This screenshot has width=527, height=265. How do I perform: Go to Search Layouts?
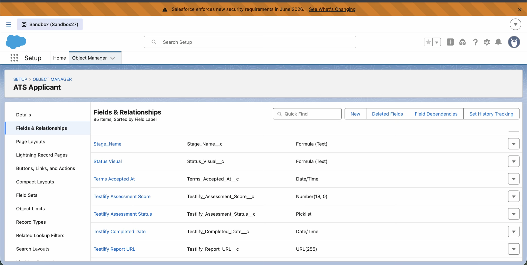pyautogui.click(x=33, y=249)
